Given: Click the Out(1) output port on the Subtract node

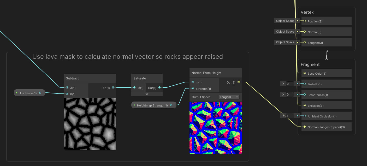Looking at the screenshot, I should (x=113, y=88).
